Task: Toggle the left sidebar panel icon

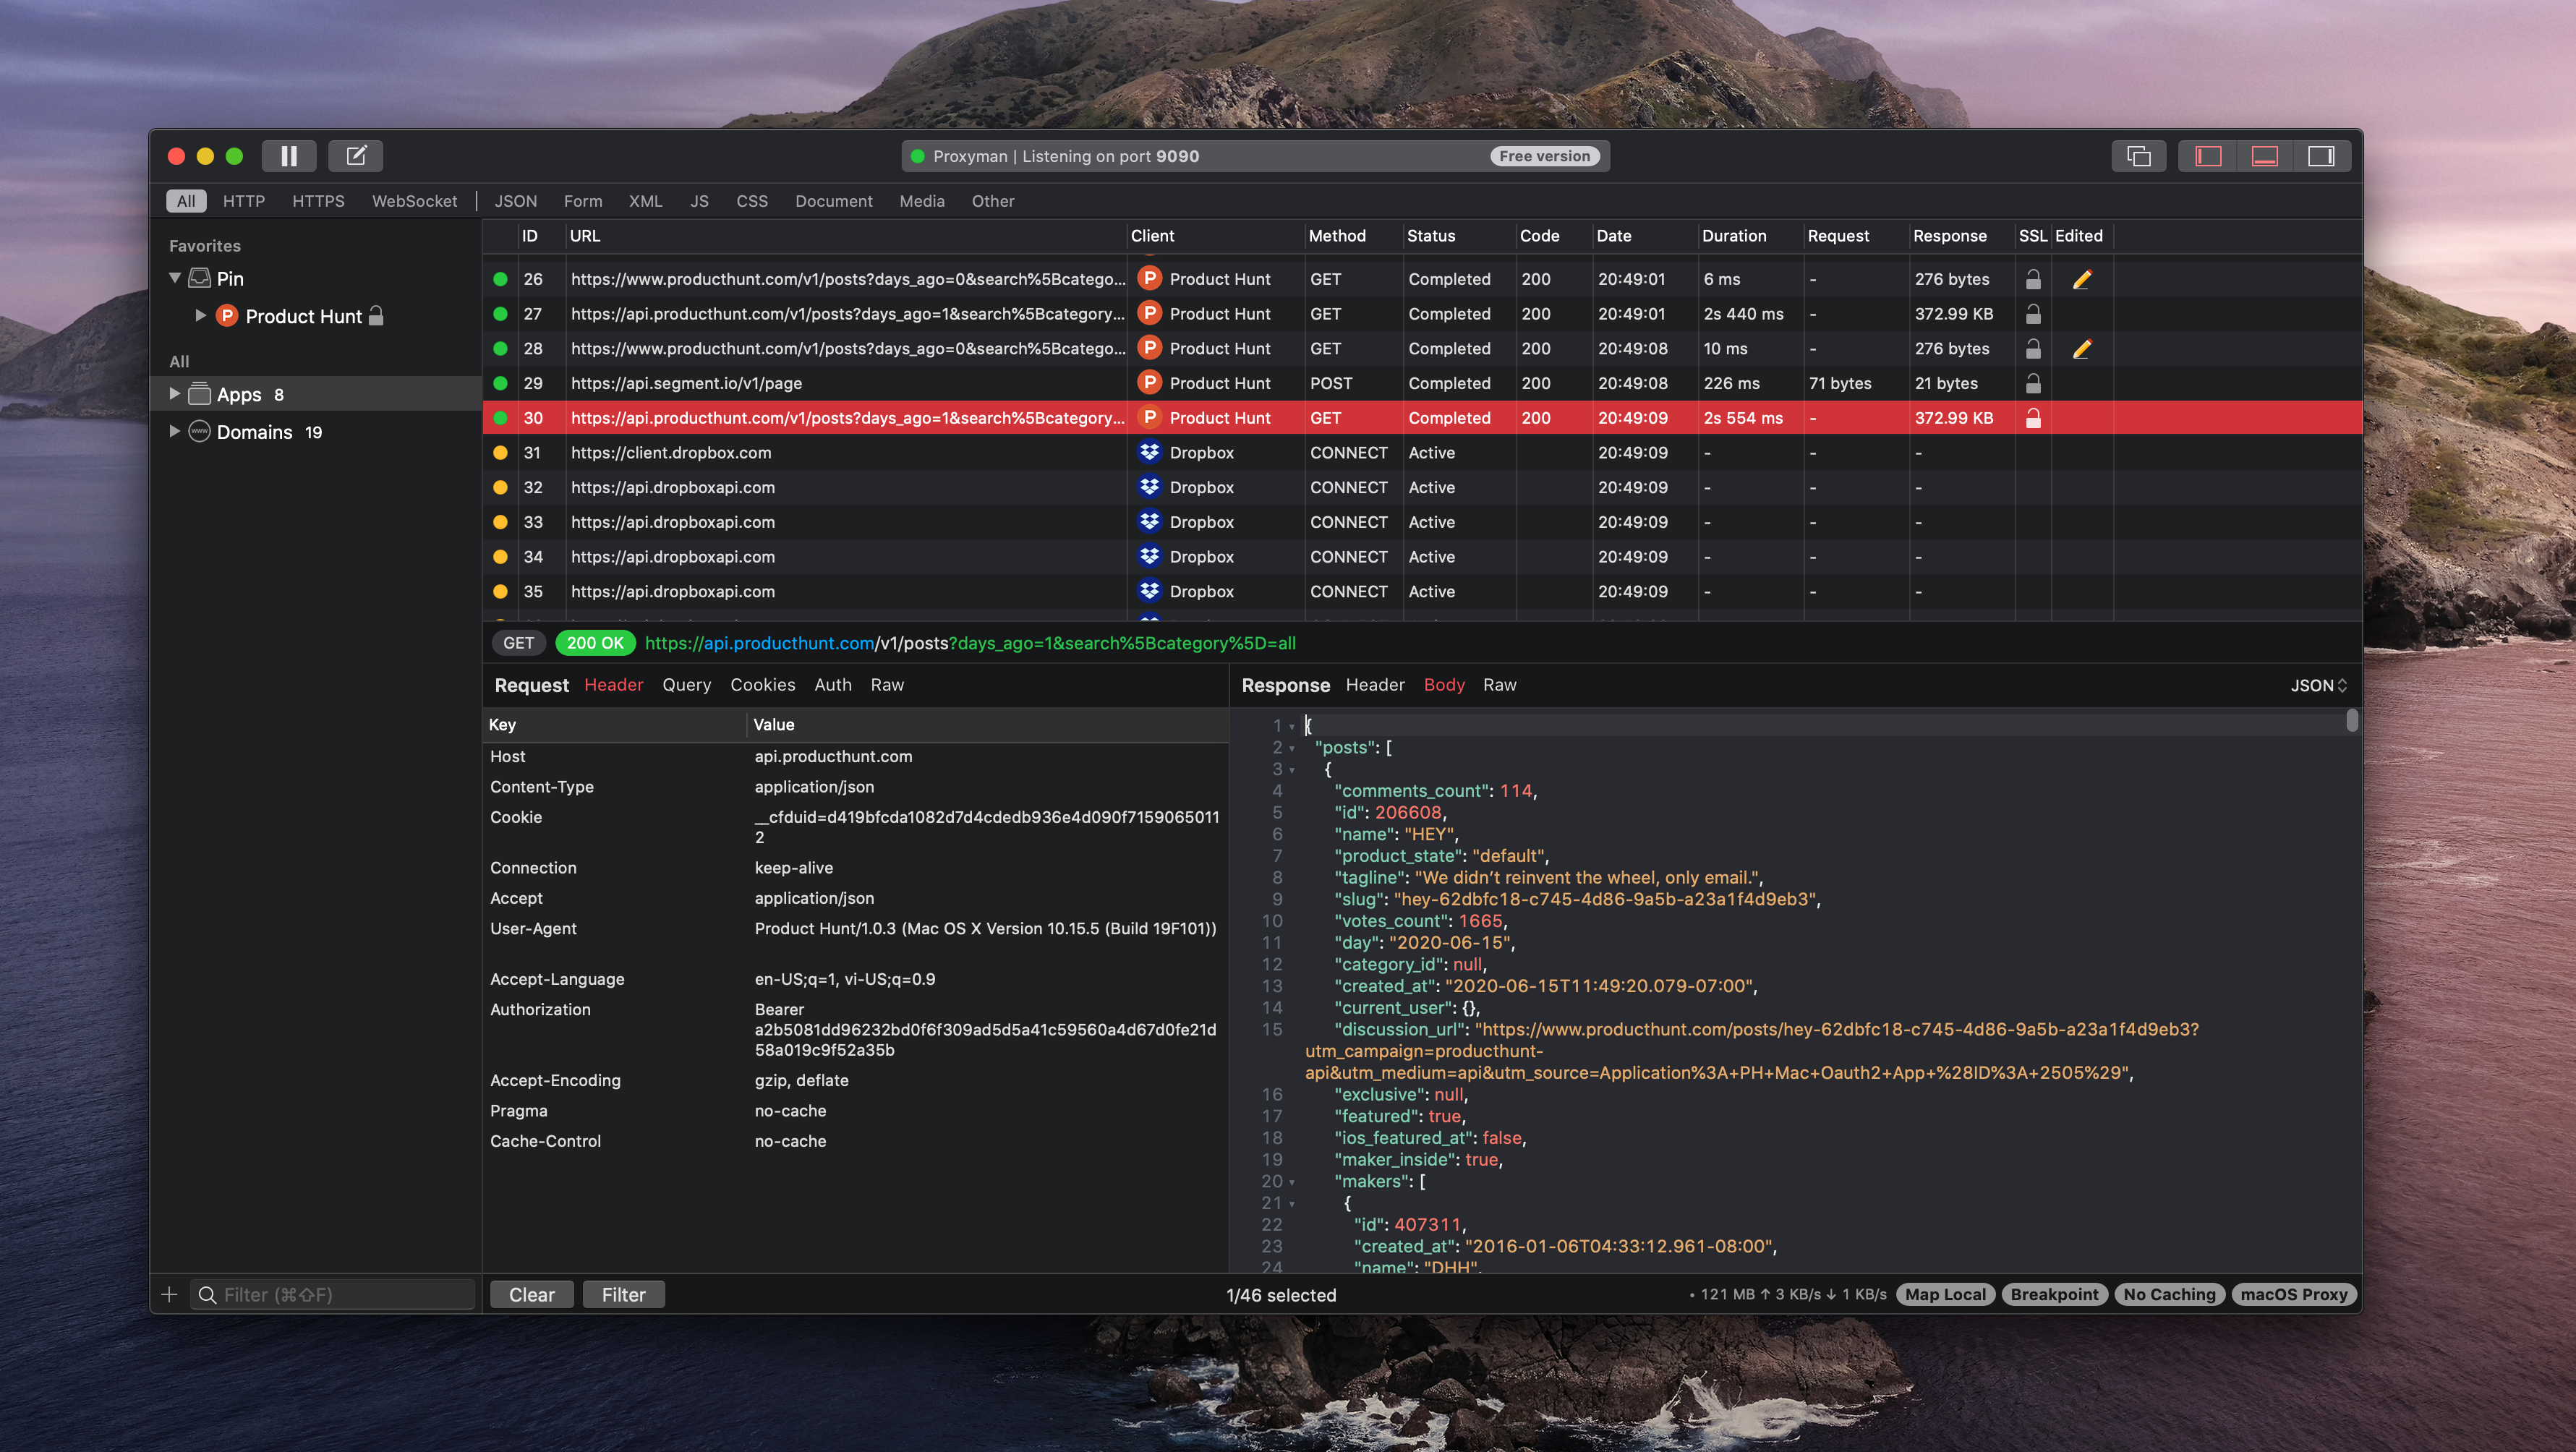Action: pos(2208,156)
